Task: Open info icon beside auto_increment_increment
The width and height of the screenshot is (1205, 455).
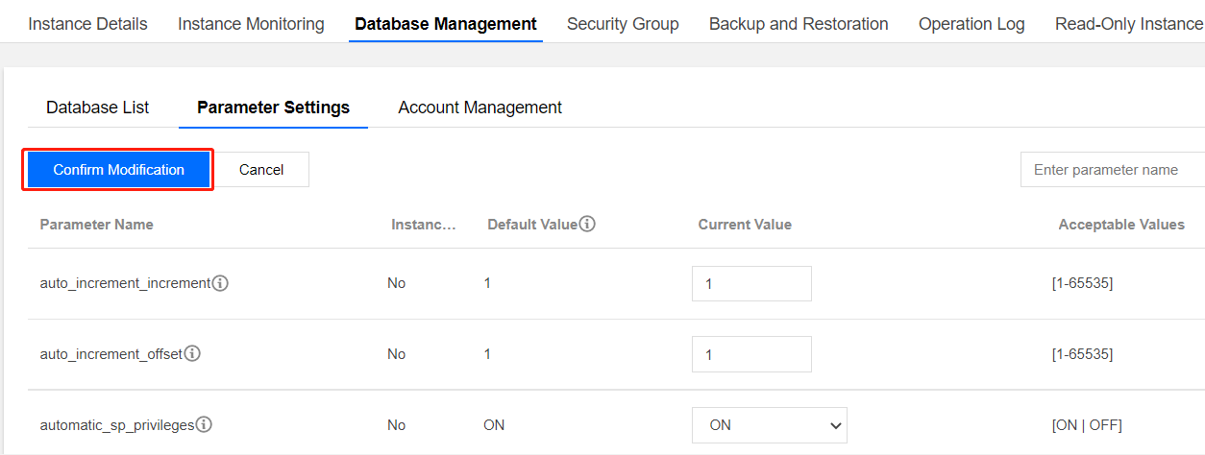Action: pos(220,283)
